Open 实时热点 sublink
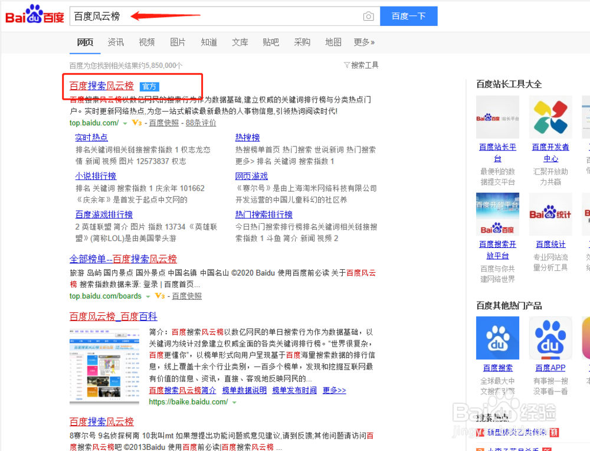The image size is (590, 451). point(91,138)
